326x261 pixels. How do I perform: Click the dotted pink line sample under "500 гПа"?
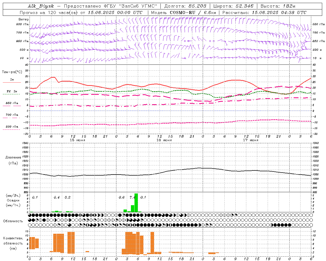11,129
